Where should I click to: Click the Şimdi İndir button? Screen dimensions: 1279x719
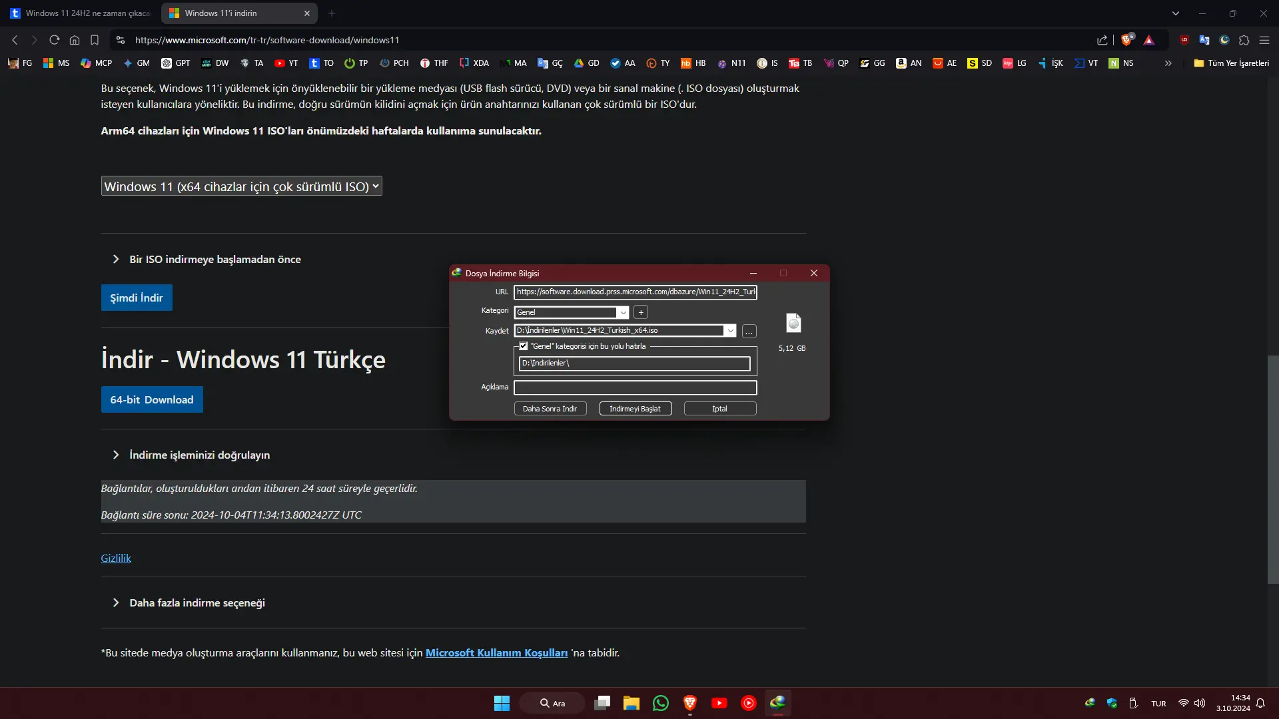[137, 298]
